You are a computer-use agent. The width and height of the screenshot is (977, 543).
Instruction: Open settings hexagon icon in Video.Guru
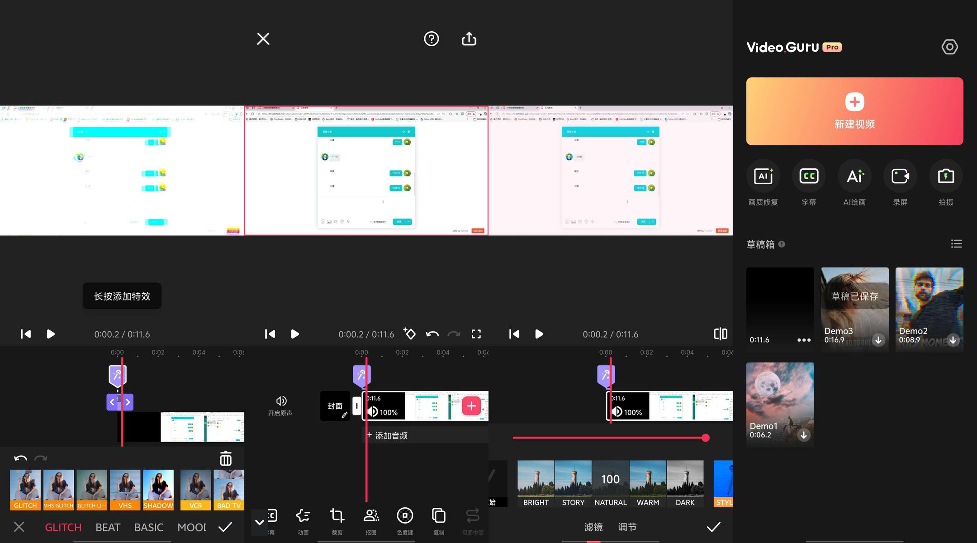pos(949,47)
